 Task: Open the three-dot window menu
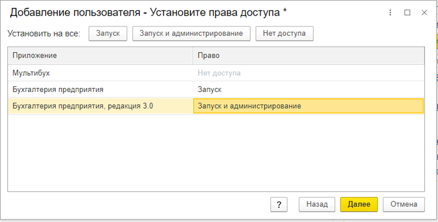pyautogui.click(x=390, y=13)
